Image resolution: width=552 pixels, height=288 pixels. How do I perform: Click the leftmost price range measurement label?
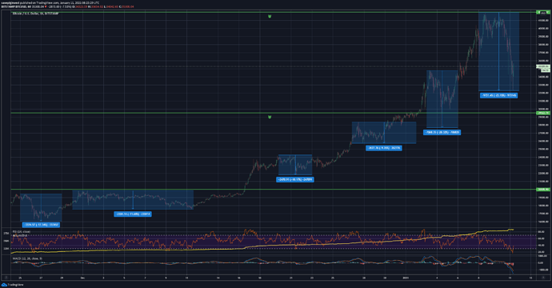[41, 225]
